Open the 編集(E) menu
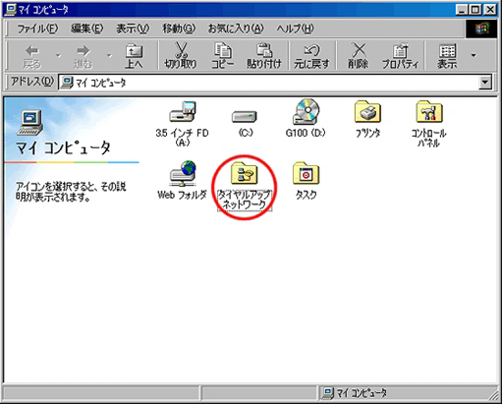This screenshot has width=503, height=404. (x=86, y=29)
